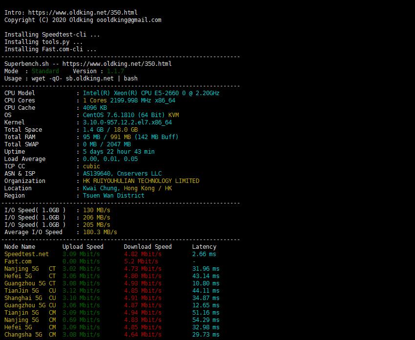
Task: Select Average I/O Speed 180.3 MB/s
Action: click(x=100, y=232)
